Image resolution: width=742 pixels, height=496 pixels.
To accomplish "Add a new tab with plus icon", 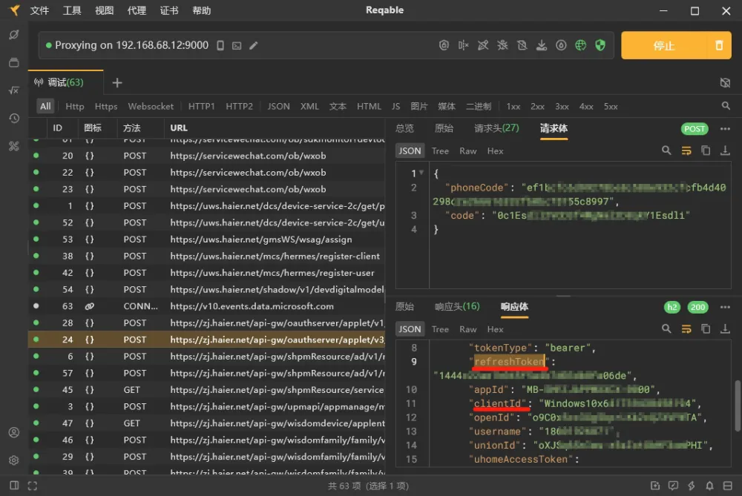I will (x=117, y=83).
